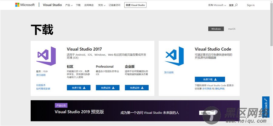Open the 下载 navigation item
273x126 pixels.
click(78, 5)
